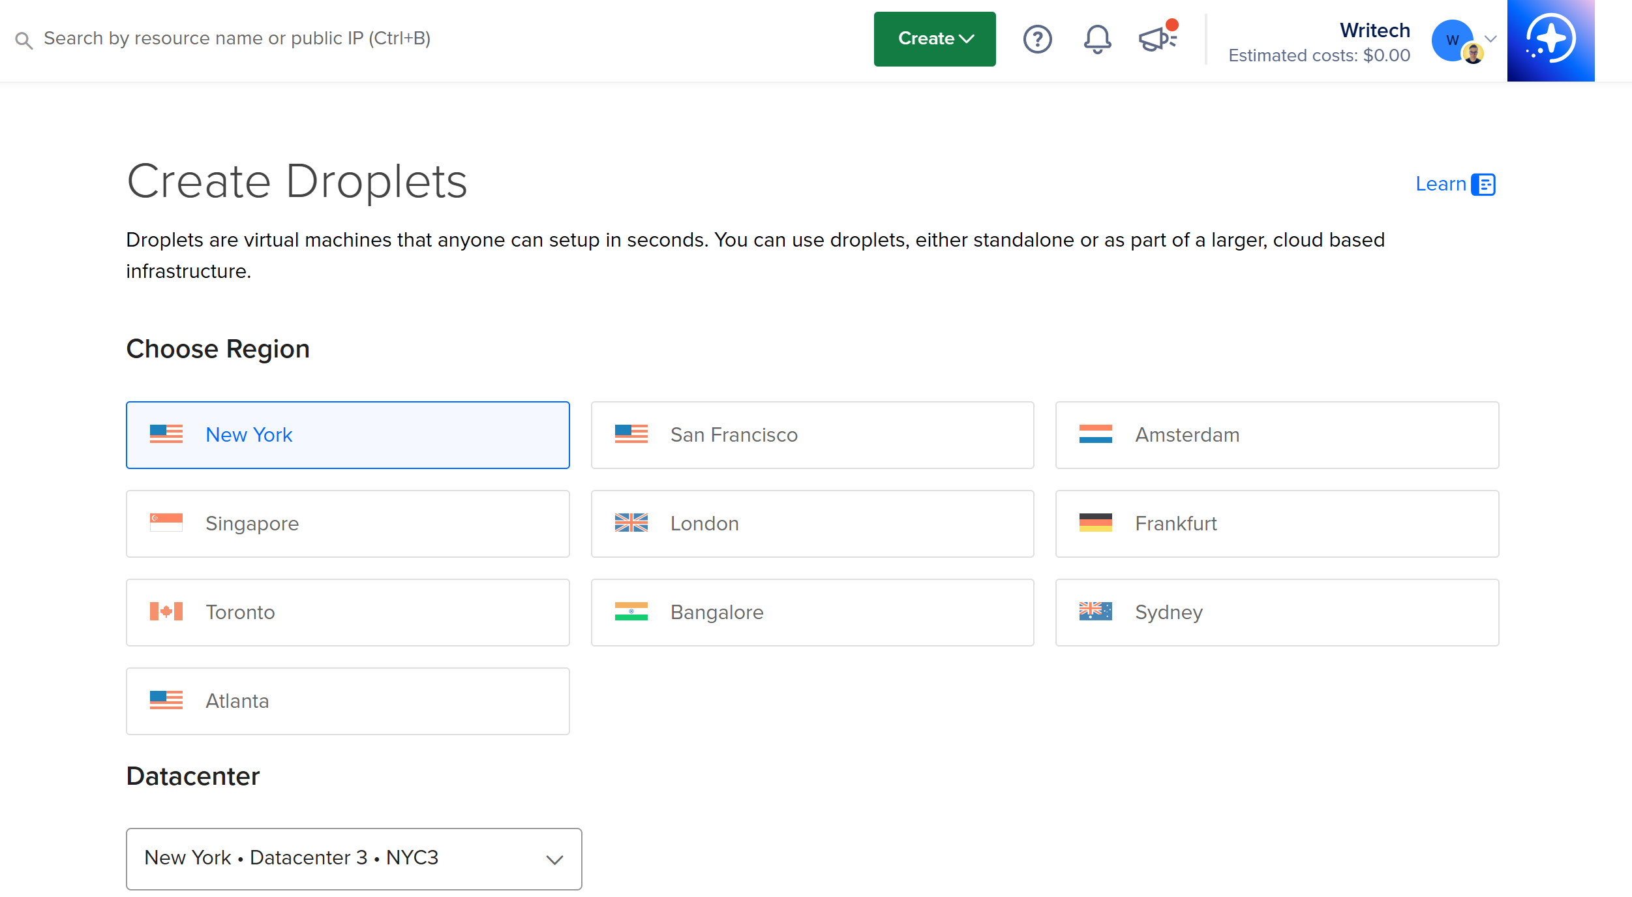
Task: Click the search magnifier icon
Action: click(24, 39)
